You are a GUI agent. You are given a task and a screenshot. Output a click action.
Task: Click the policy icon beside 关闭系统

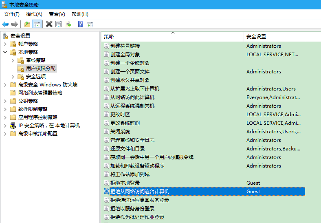[x=106, y=131]
